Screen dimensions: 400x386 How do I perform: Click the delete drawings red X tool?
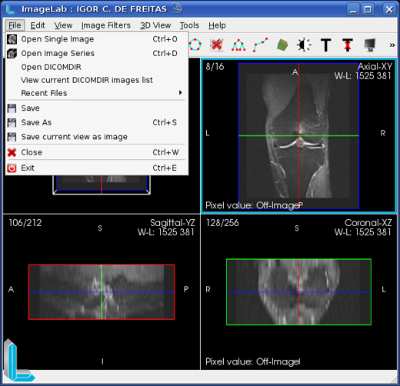coord(217,45)
